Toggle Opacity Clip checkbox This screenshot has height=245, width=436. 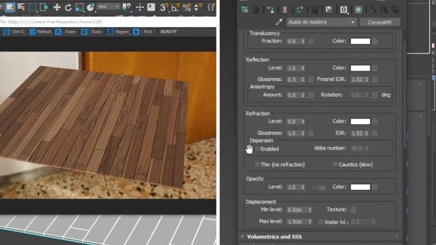pos(314,188)
